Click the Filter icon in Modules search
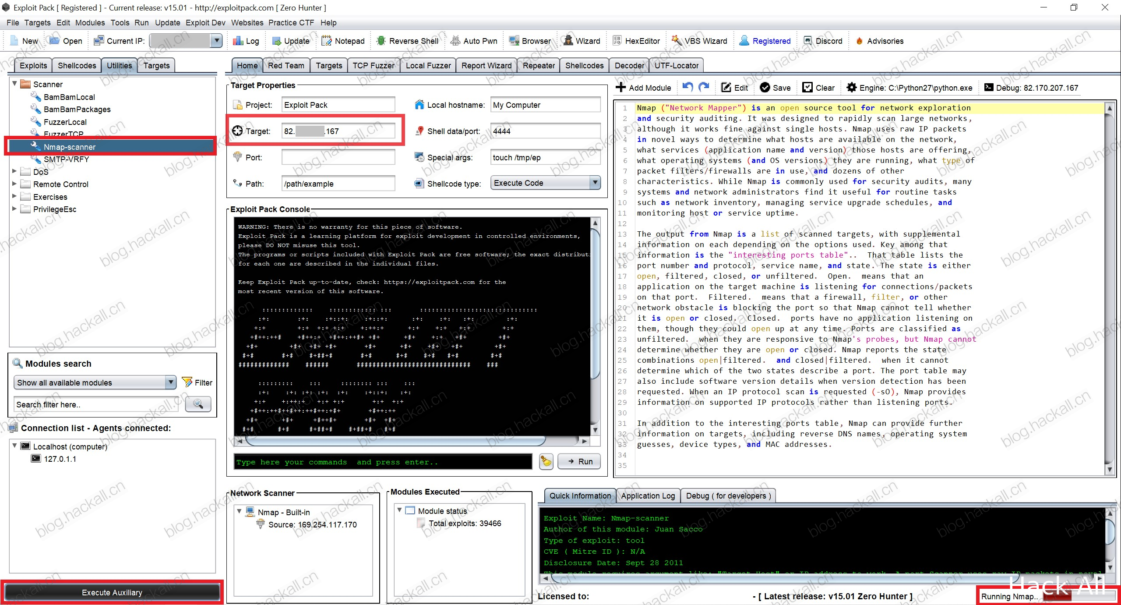 pos(197,382)
